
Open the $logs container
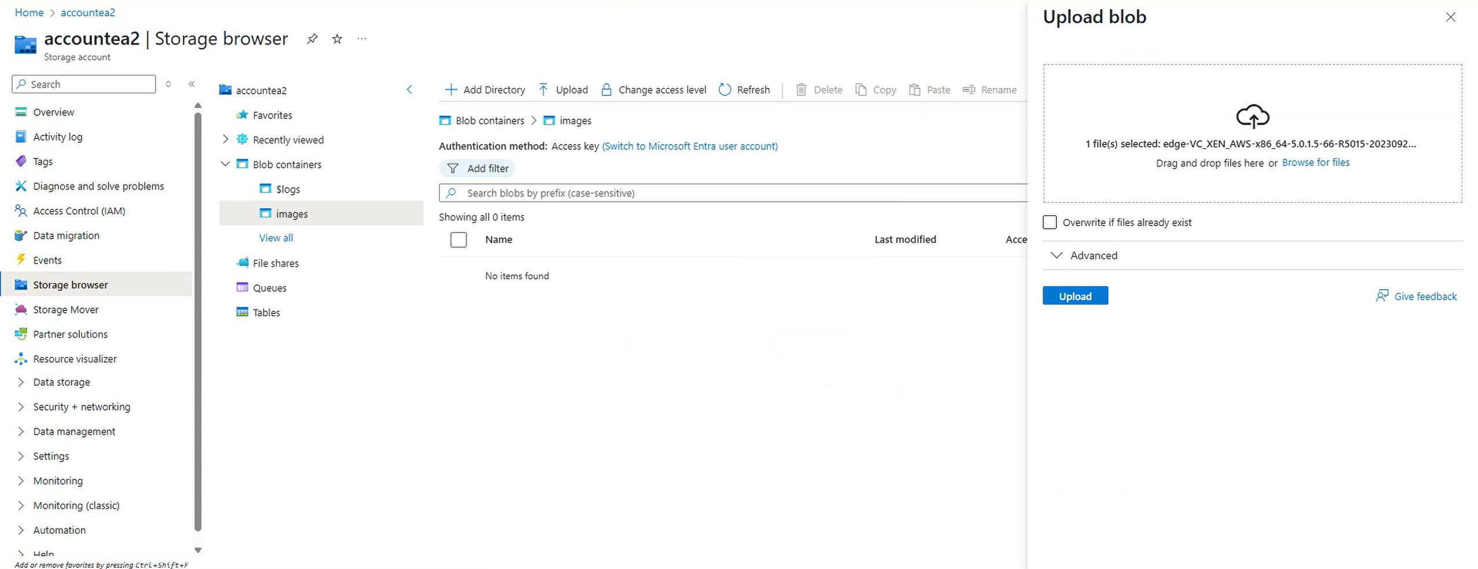(x=288, y=189)
